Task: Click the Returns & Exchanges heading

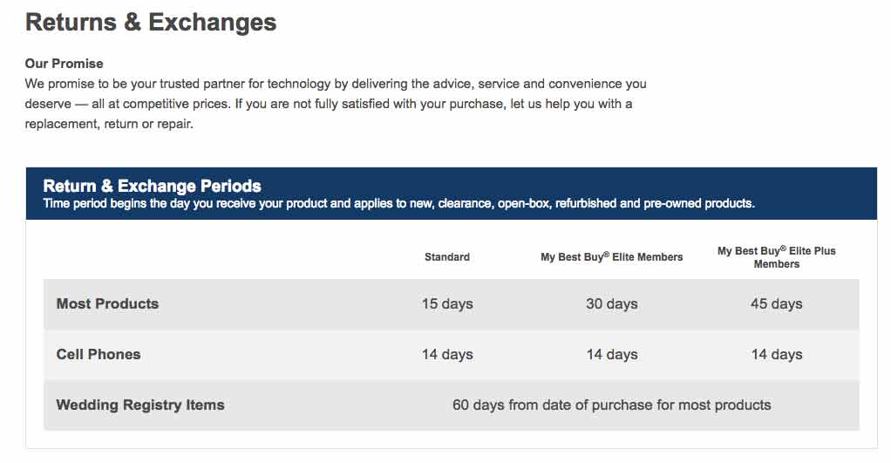Action: click(x=151, y=23)
